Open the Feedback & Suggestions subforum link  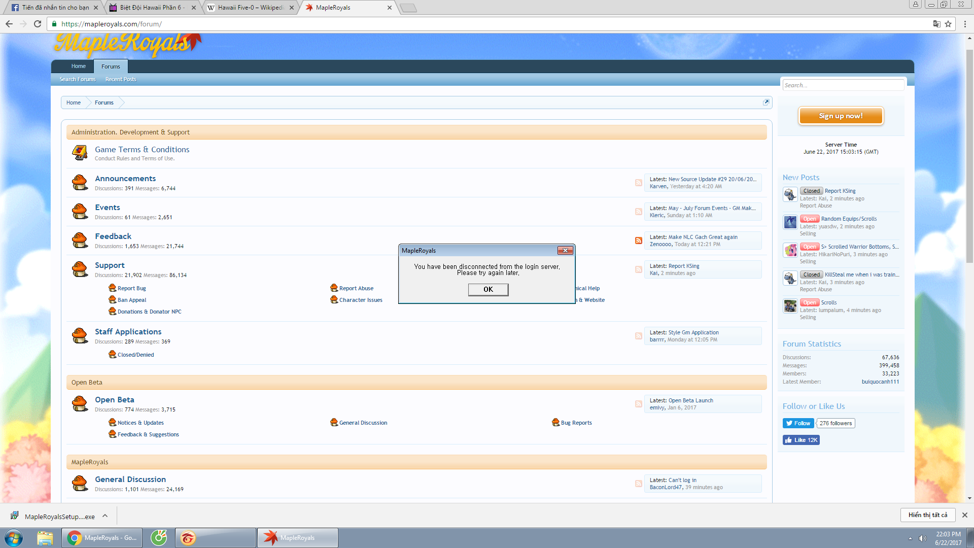(x=148, y=434)
